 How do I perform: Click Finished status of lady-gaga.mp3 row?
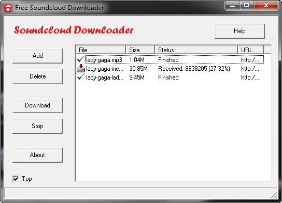(x=168, y=60)
